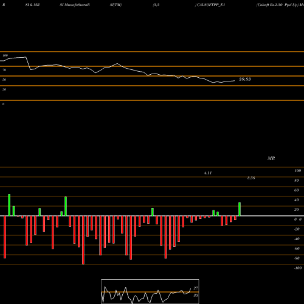Click the "-20" label on MR axis
This screenshot has height=304, width=304.
pos(297,229)
